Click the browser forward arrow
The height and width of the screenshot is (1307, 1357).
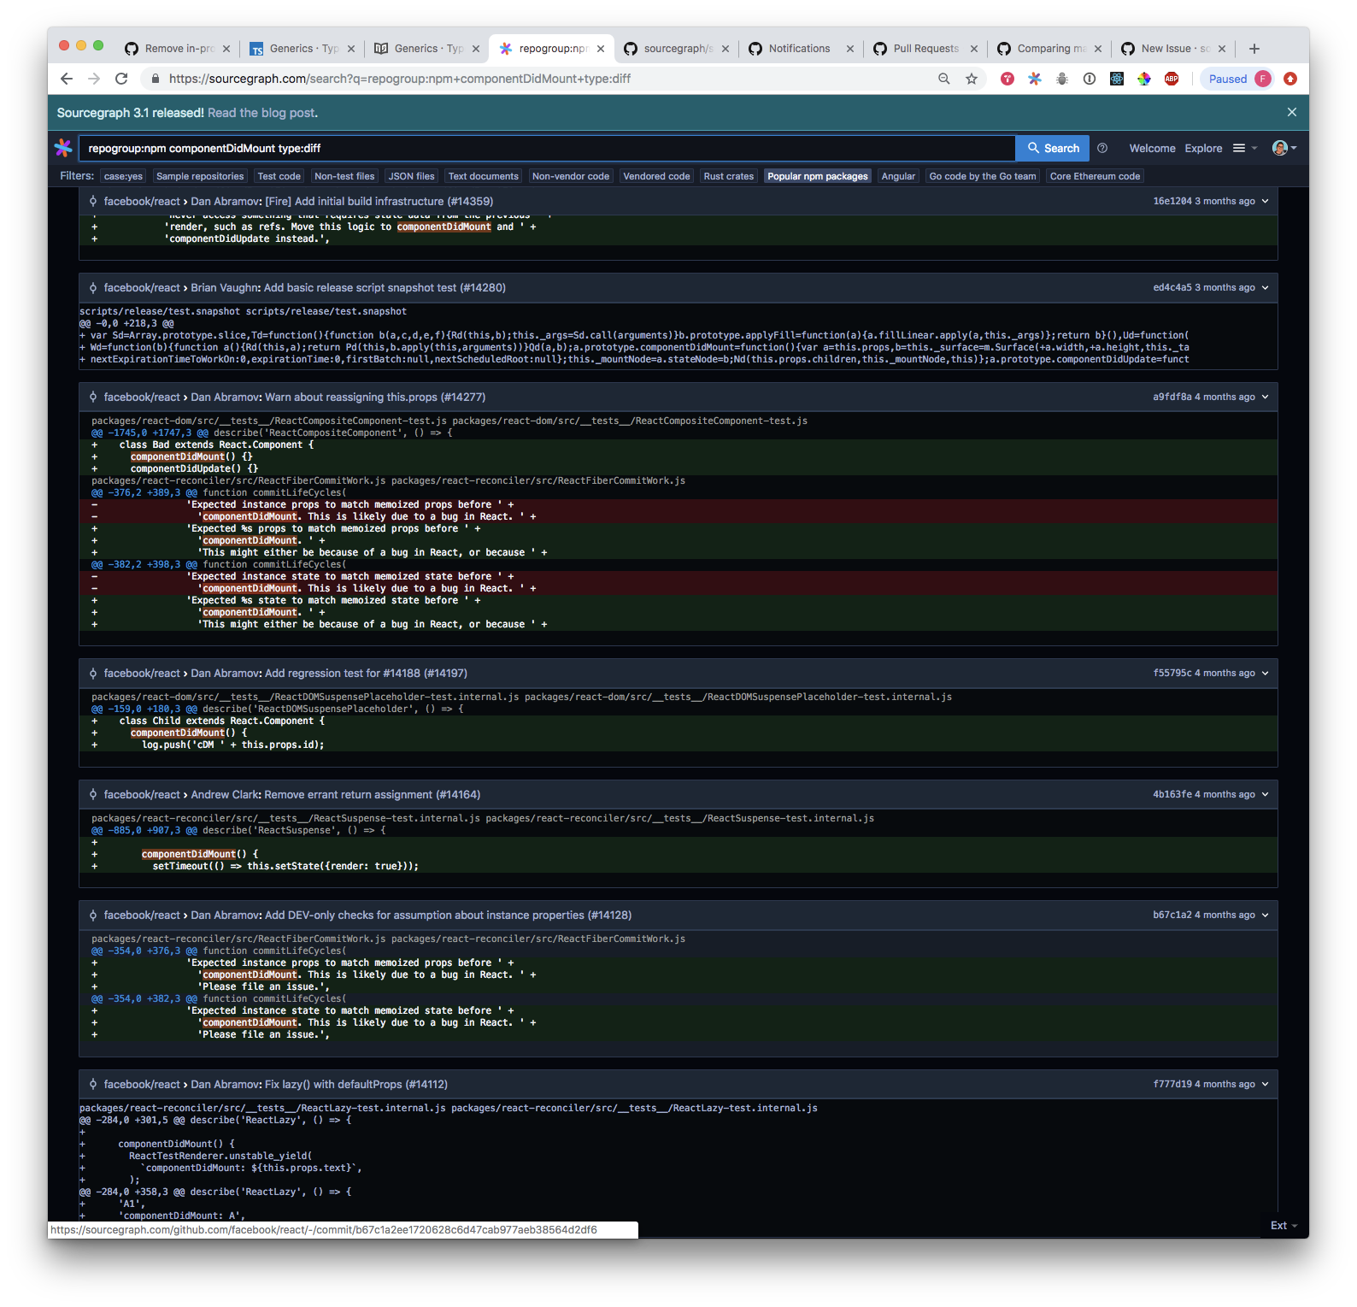coord(94,79)
